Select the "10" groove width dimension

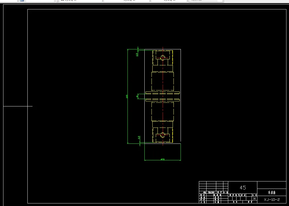(137, 96)
